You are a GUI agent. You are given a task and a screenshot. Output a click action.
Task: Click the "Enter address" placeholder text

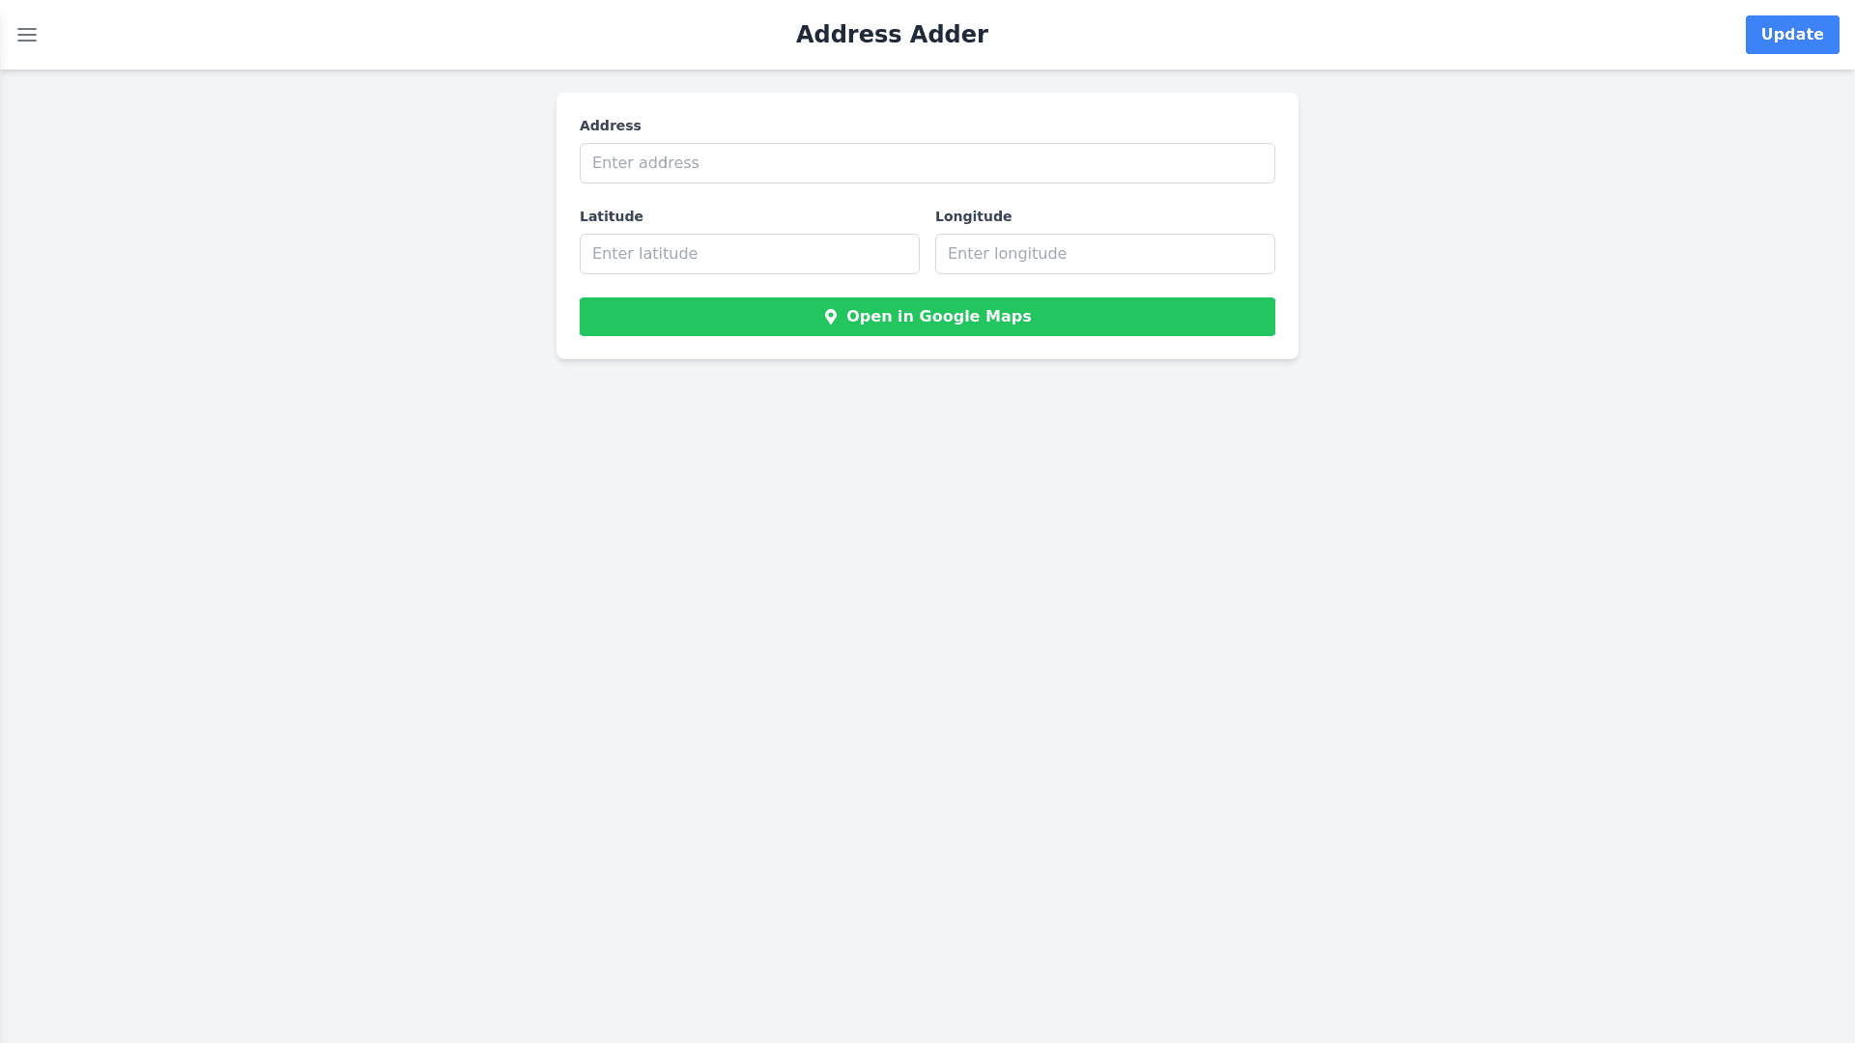pyautogui.click(x=645, y=163)
